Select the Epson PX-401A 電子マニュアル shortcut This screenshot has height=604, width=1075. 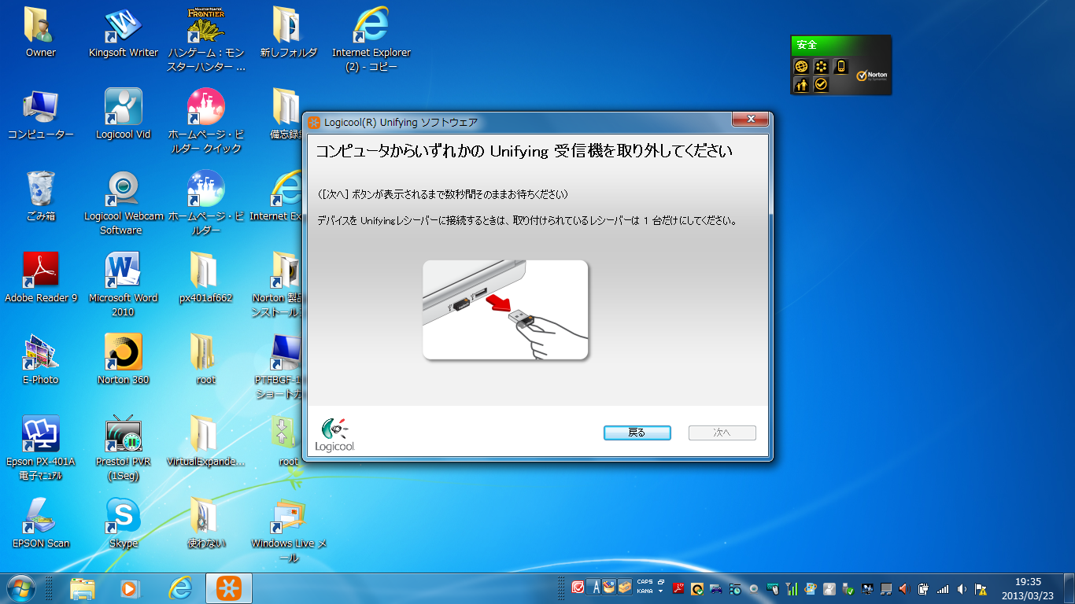pyautogui.click(x=41, y=448)
